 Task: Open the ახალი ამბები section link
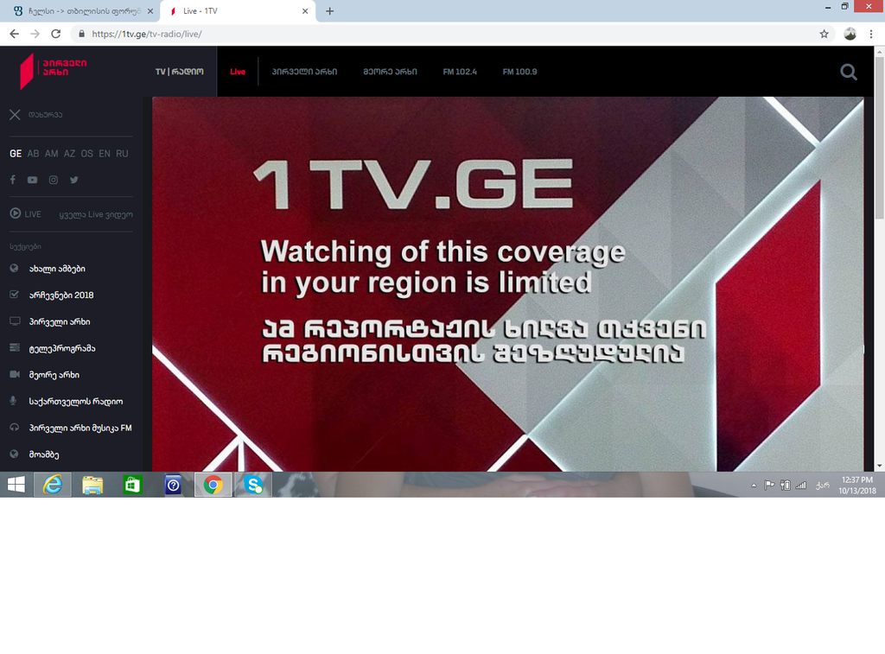[57, 269]
